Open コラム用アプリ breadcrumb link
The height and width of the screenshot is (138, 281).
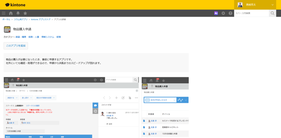point(21,19)
